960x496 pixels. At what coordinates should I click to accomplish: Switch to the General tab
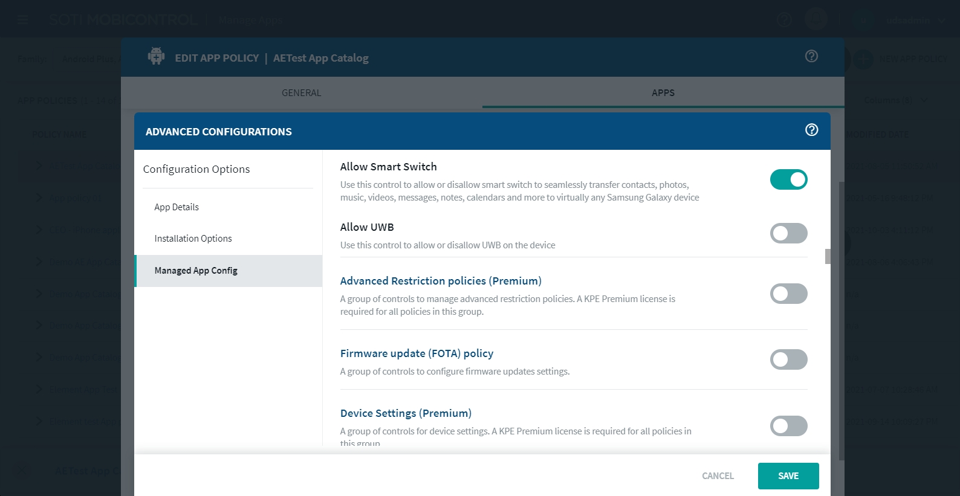(301, 93)
